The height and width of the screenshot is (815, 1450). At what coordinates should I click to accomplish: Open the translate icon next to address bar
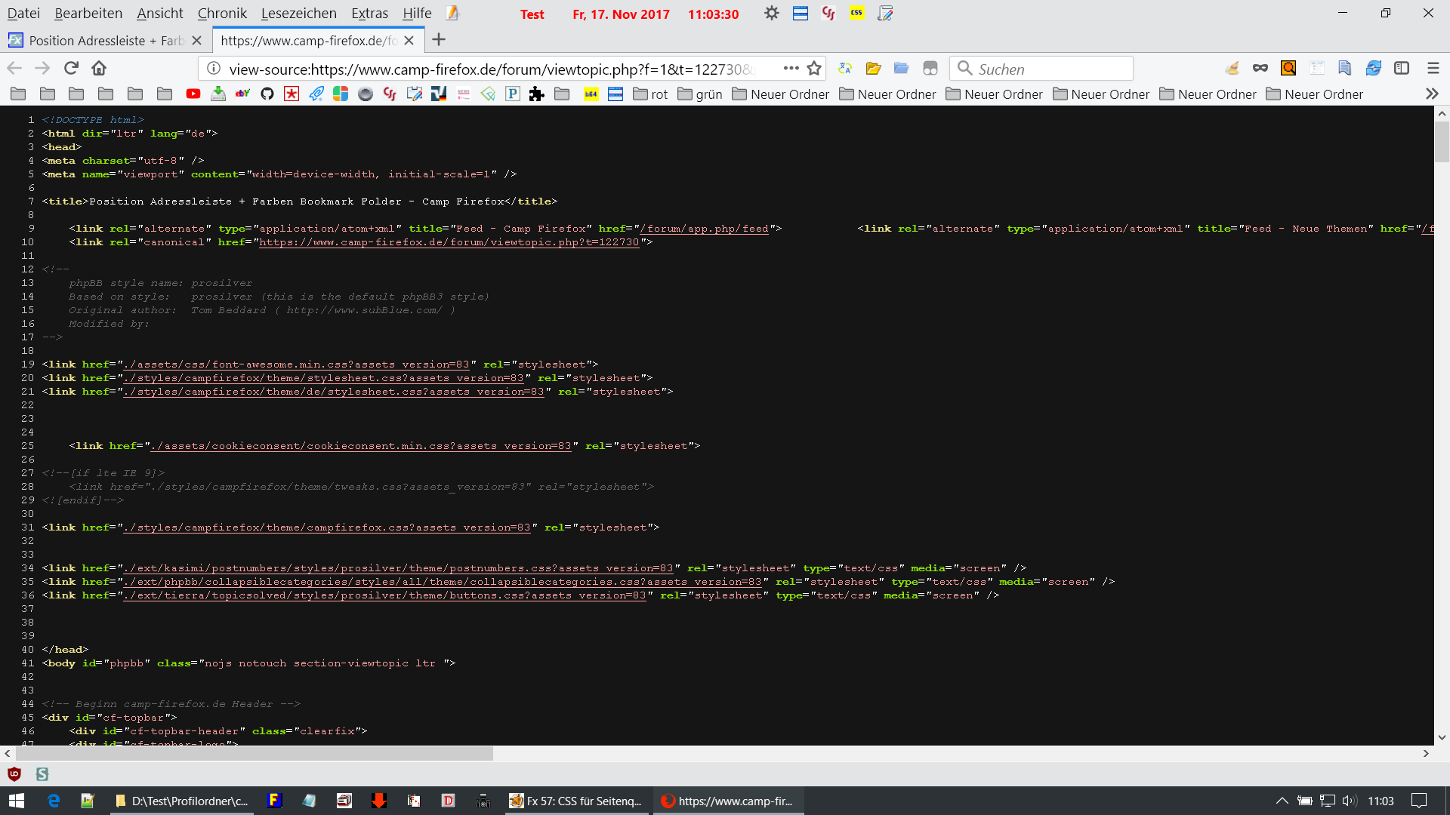pos(845,69)
